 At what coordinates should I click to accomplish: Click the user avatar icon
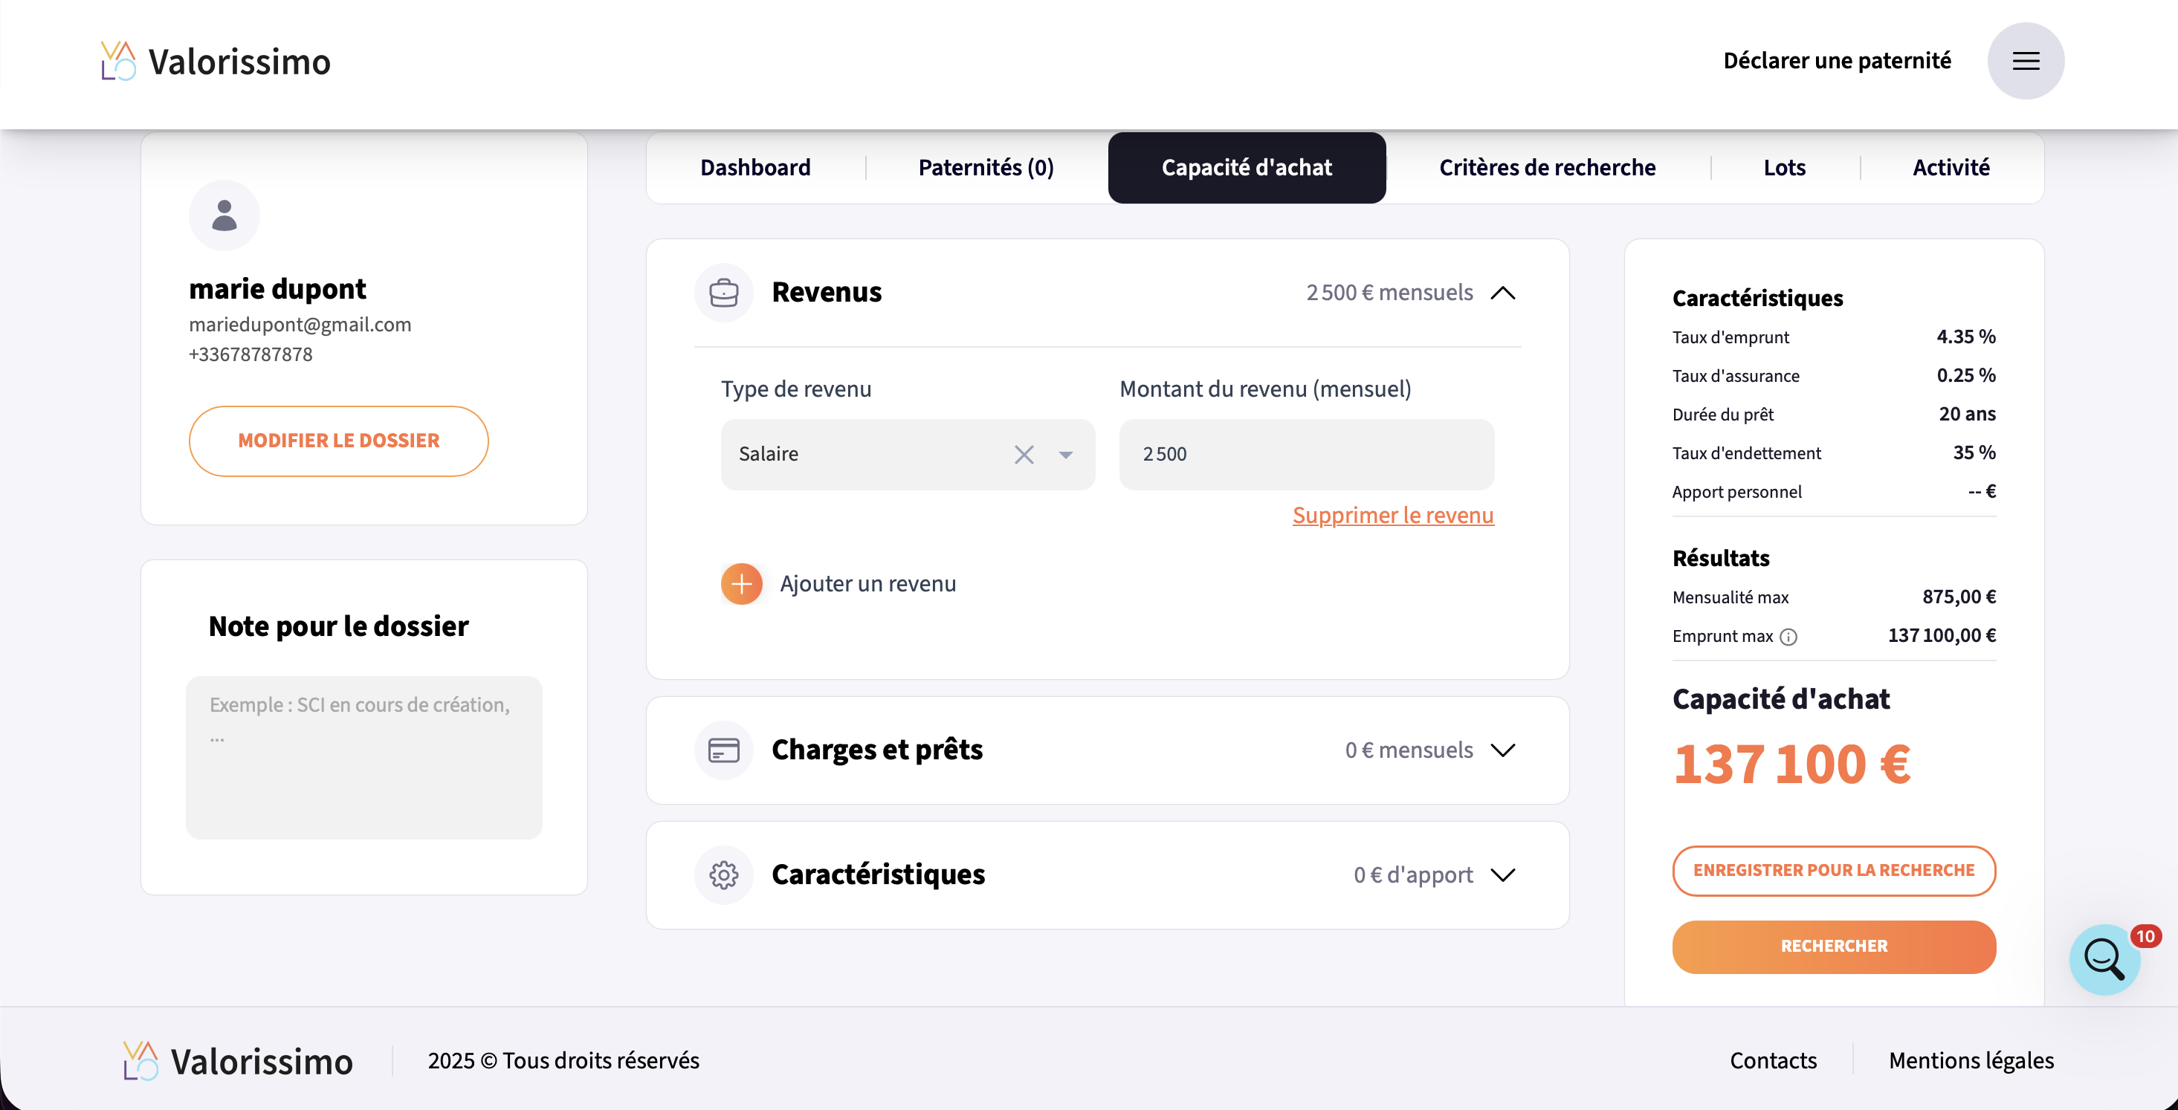224,215
